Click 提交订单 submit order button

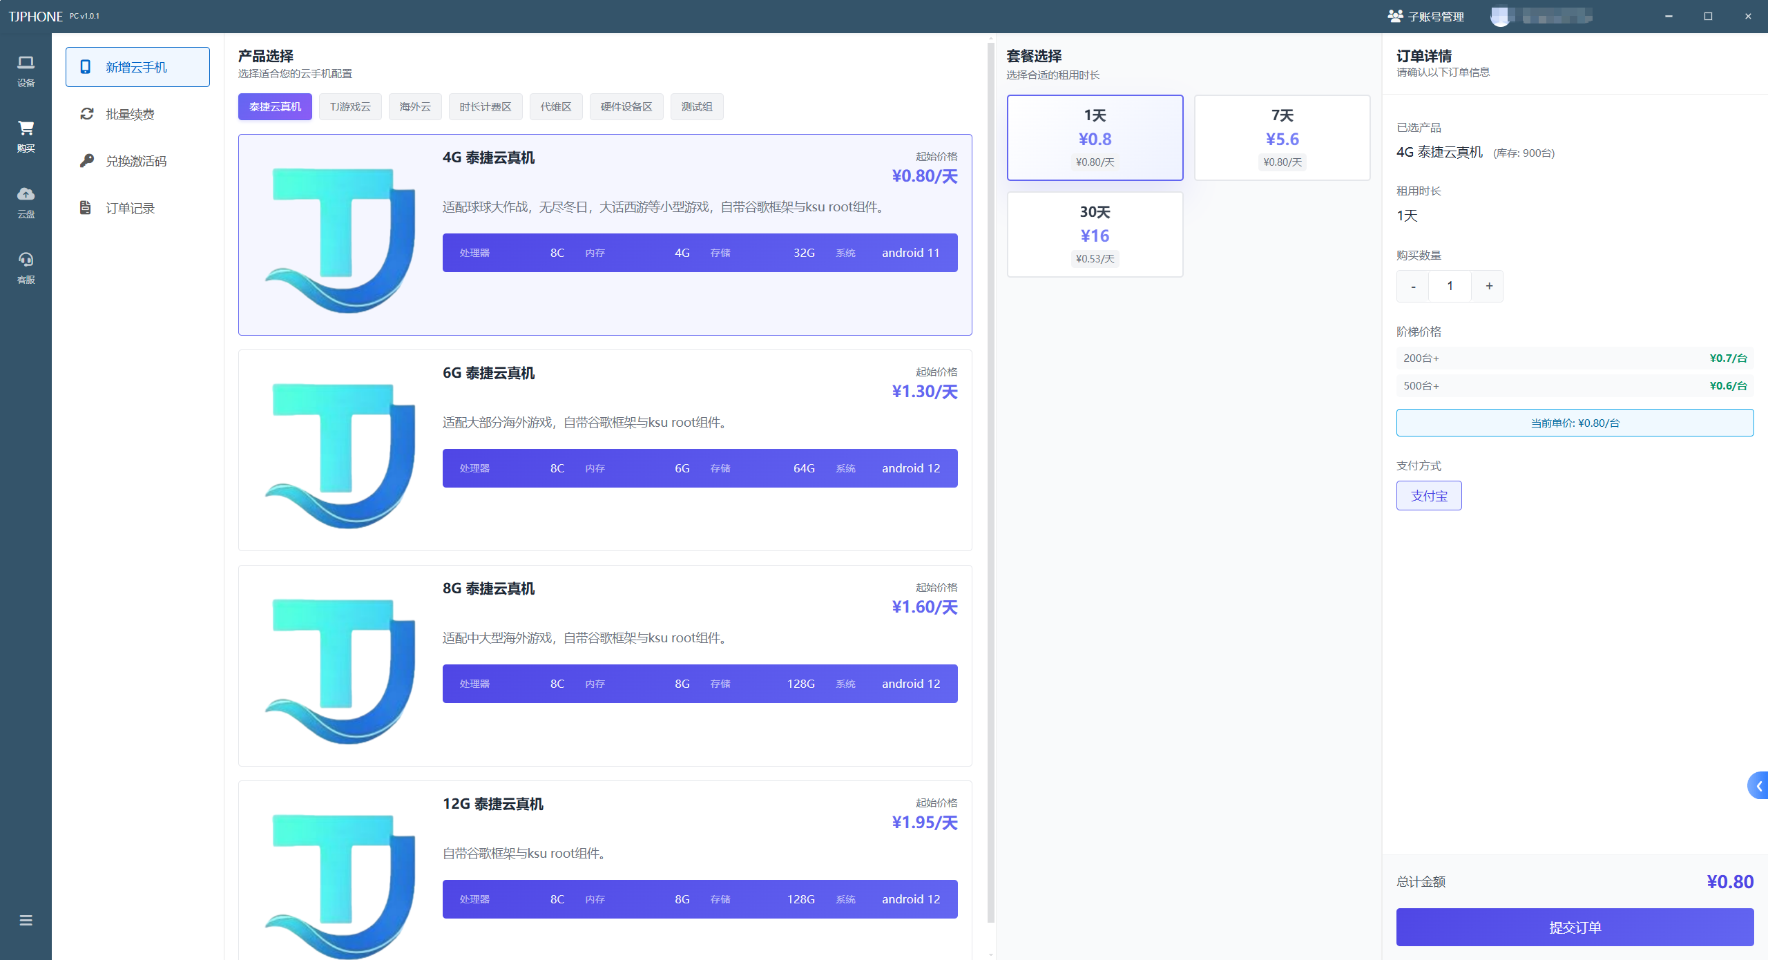click(x=1575, y=927)
